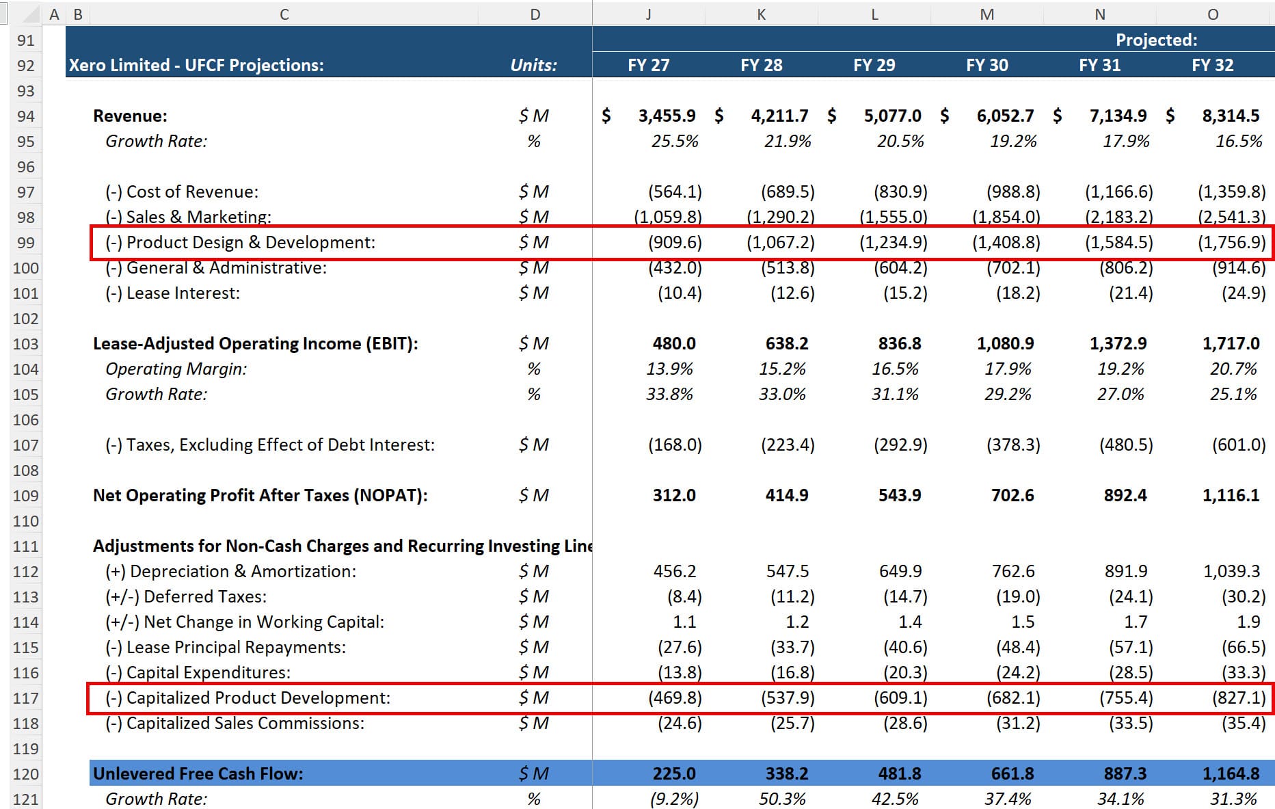Select lease interest value (24.9)
The height and width of the screenshot is (809, 1275).
pyautogui.click(x=1244, y=293)
